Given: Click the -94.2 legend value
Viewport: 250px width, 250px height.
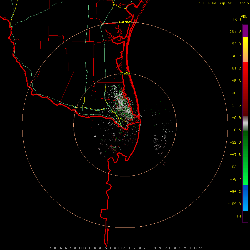Looking at the screenshot, I should click(235, 192).
